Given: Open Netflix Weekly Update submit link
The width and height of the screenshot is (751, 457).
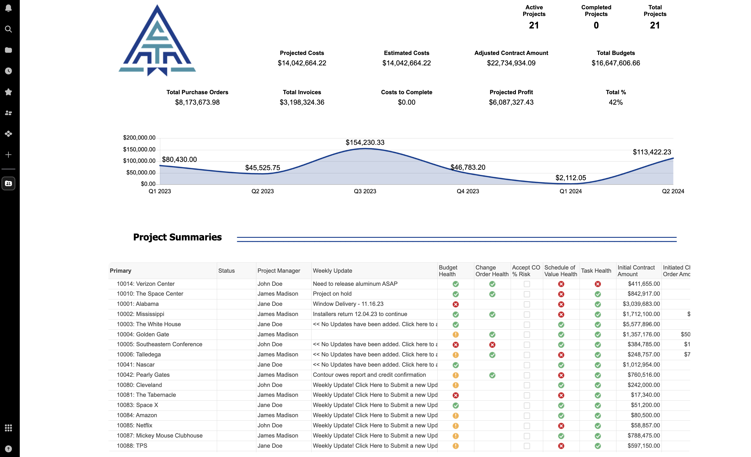Looking at the screenshot, I should pyautogui.click(x=375, y=426).
